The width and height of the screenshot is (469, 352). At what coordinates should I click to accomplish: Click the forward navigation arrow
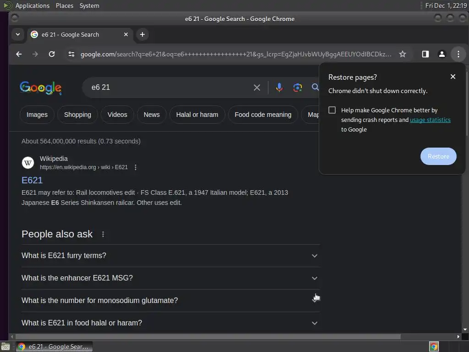[35, 54]
